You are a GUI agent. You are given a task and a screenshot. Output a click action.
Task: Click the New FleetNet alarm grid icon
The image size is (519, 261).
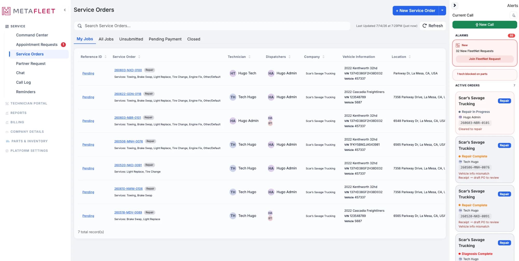coord(458,45)
